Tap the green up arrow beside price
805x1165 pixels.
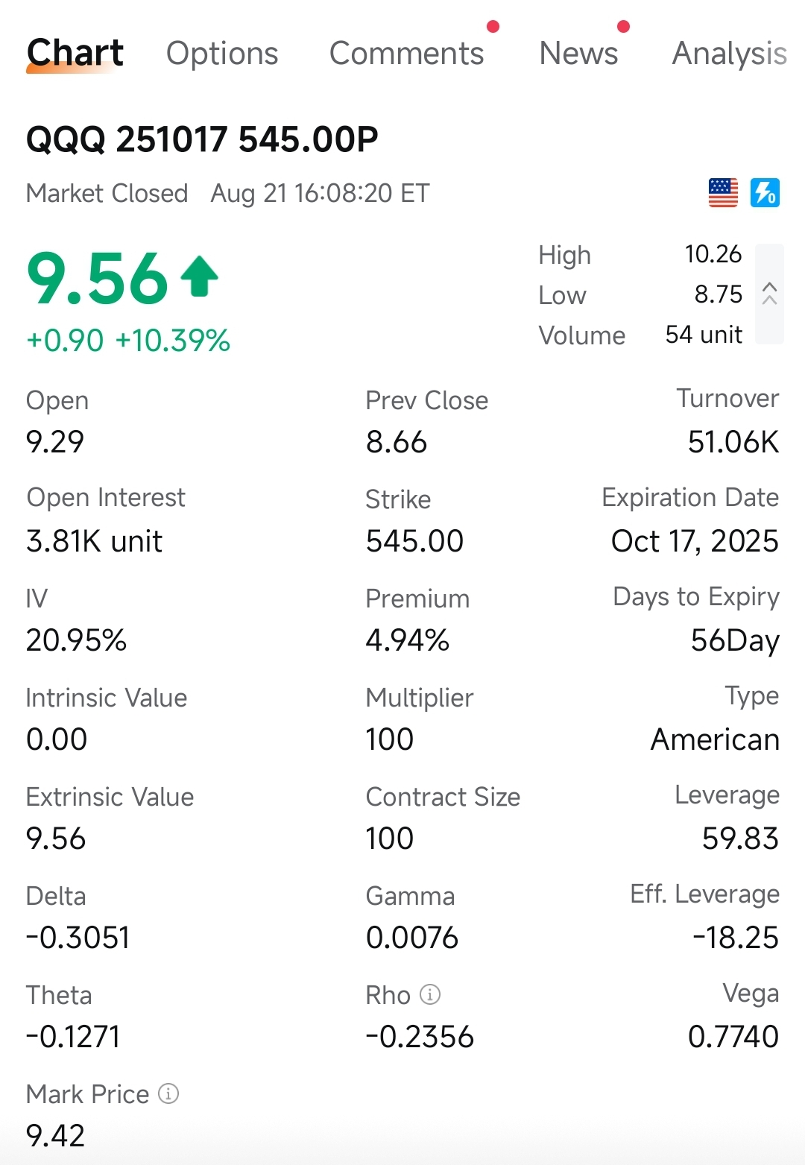(200, 277)
